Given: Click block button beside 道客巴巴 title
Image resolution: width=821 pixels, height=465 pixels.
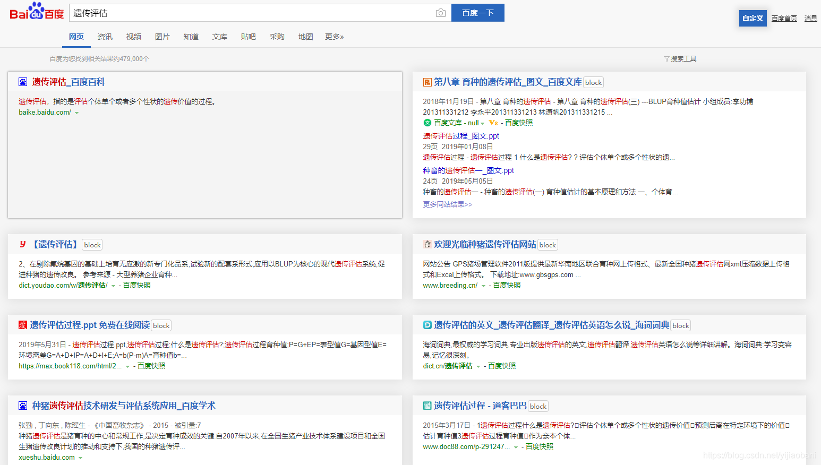Looking at the screenshot, I should tap(538, 406).
